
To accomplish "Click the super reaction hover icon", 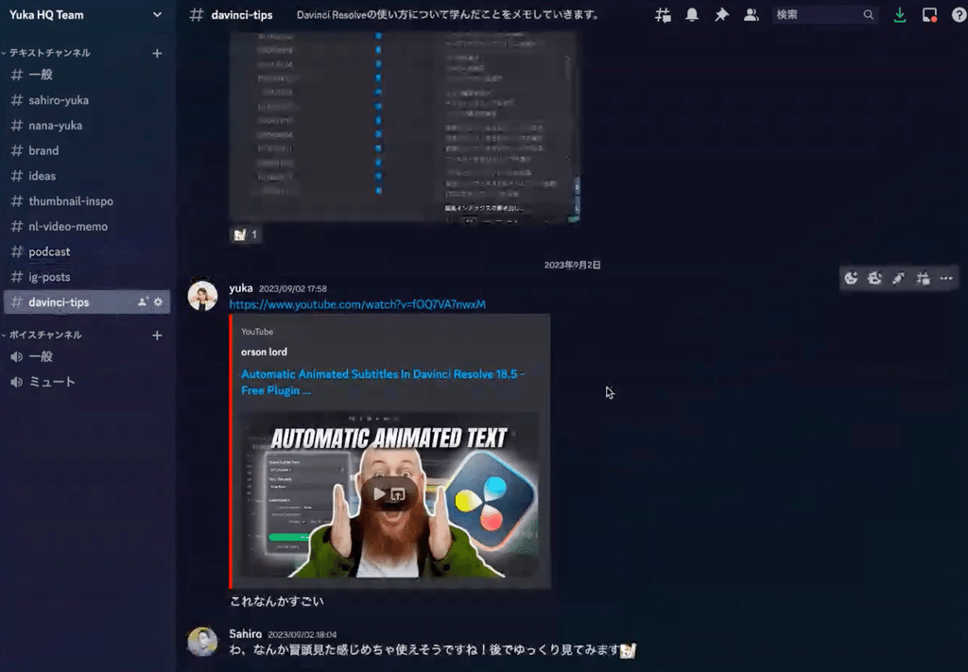I will click(874, 278).
